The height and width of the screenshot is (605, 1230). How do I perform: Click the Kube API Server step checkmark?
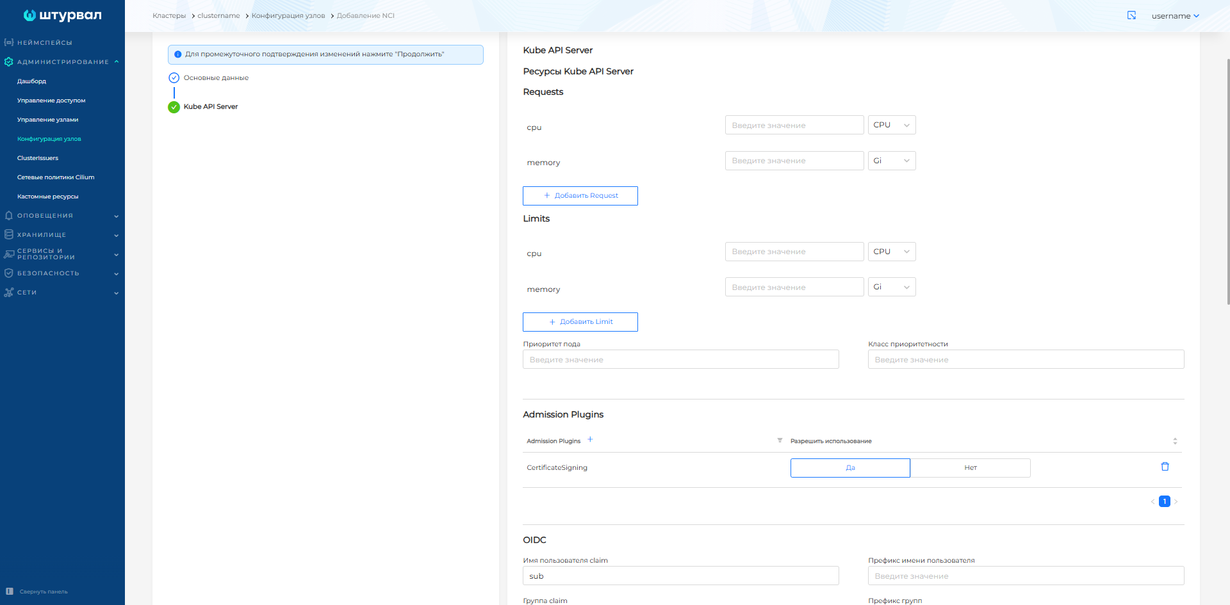tap(174, 107)
